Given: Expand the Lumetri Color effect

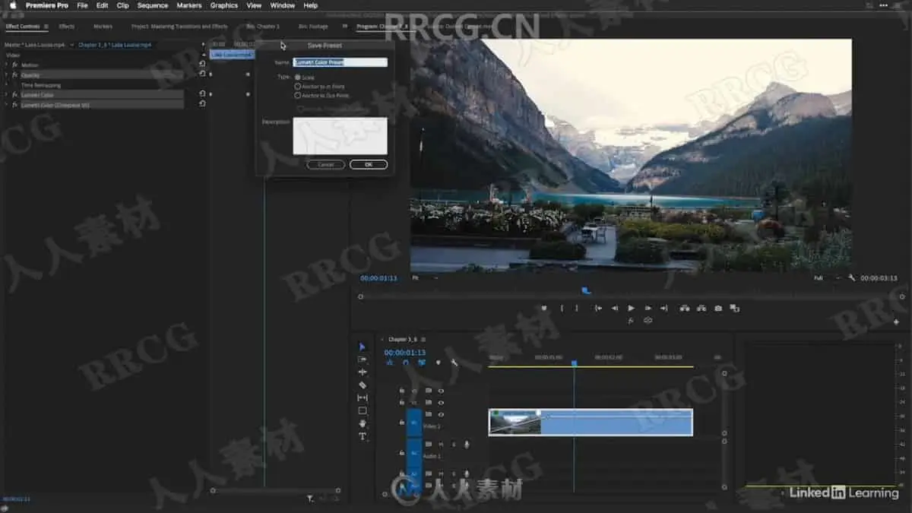Looking at the screenshot, I should [x=6, y=94].
